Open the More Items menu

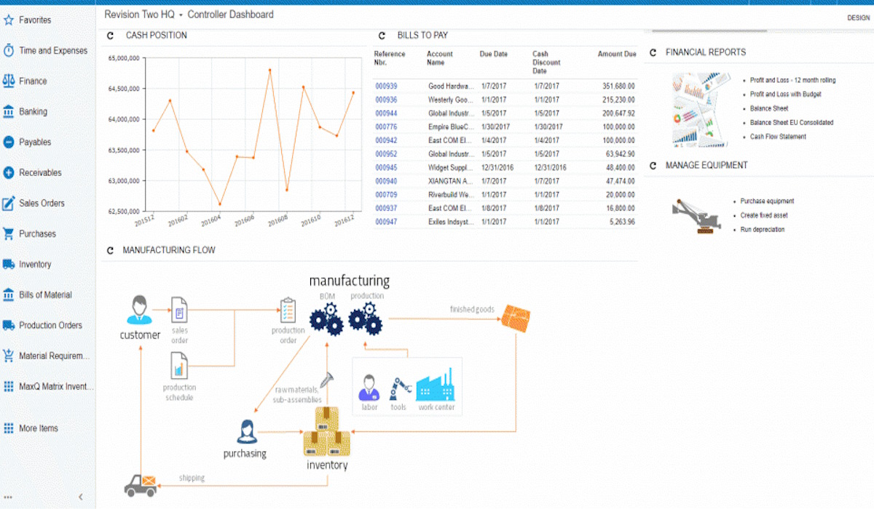click(38, 428)
